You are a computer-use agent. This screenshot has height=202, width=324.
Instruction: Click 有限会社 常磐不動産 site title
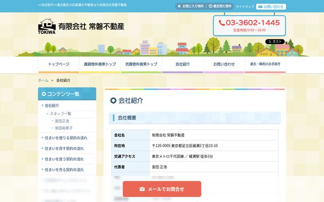[91, 26]
